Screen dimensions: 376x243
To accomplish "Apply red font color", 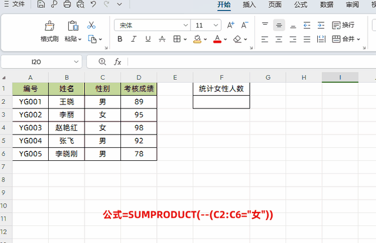I will (217, 39).
